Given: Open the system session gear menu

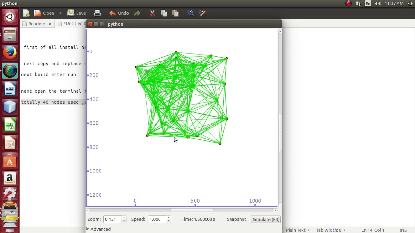Looking at the screenshot, I should [x=410, y=4].
